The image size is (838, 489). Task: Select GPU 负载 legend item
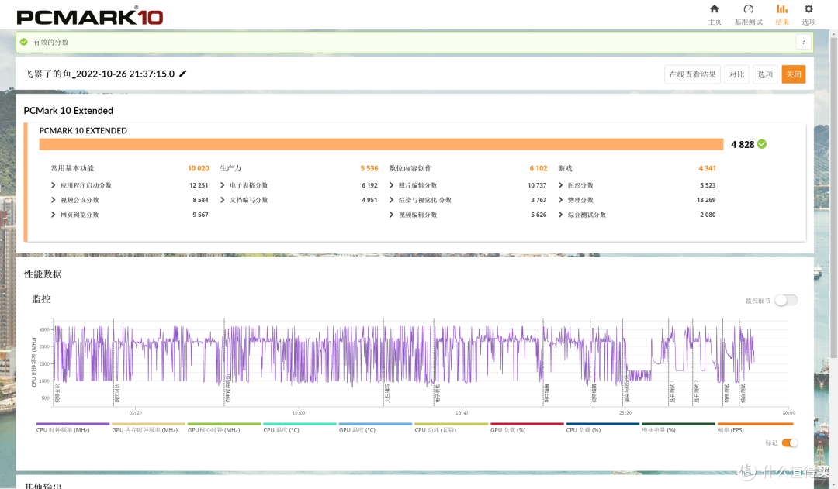527,427
